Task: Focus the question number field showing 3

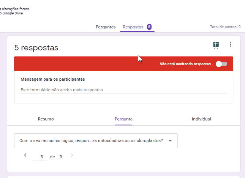Action: [40, 157]
